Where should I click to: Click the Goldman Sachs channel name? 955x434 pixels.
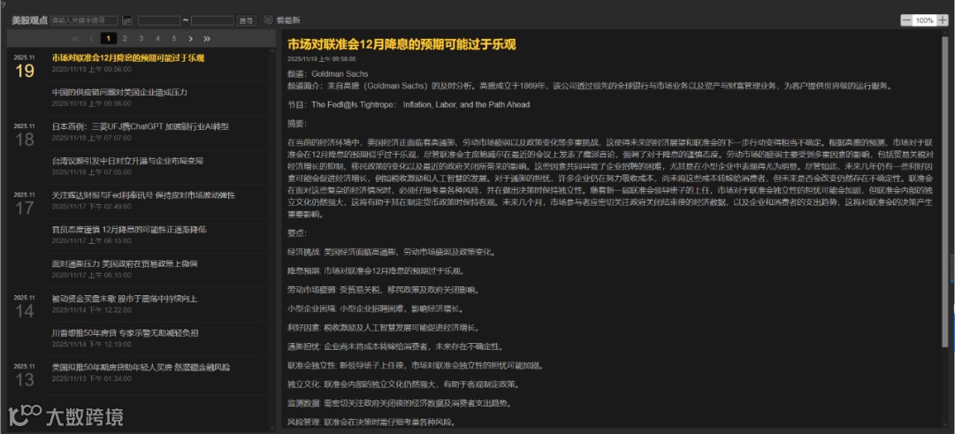340,74
